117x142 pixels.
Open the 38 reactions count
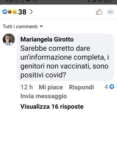click(x=22, y=12)
